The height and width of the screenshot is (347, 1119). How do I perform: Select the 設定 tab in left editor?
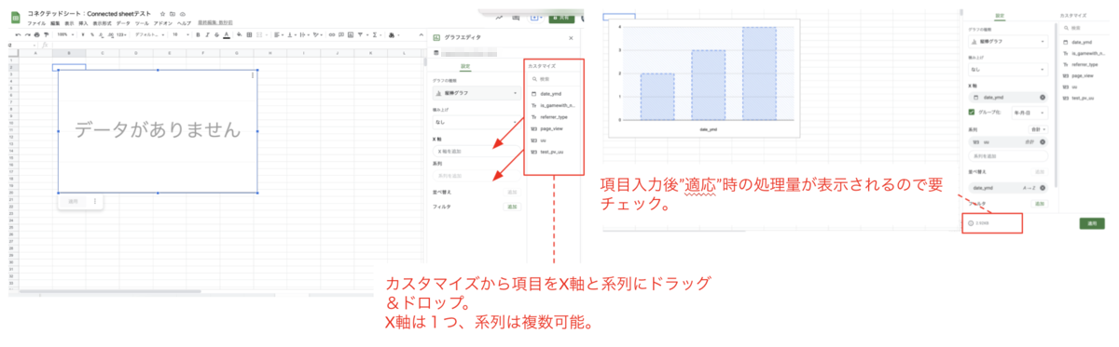(466, 67)
